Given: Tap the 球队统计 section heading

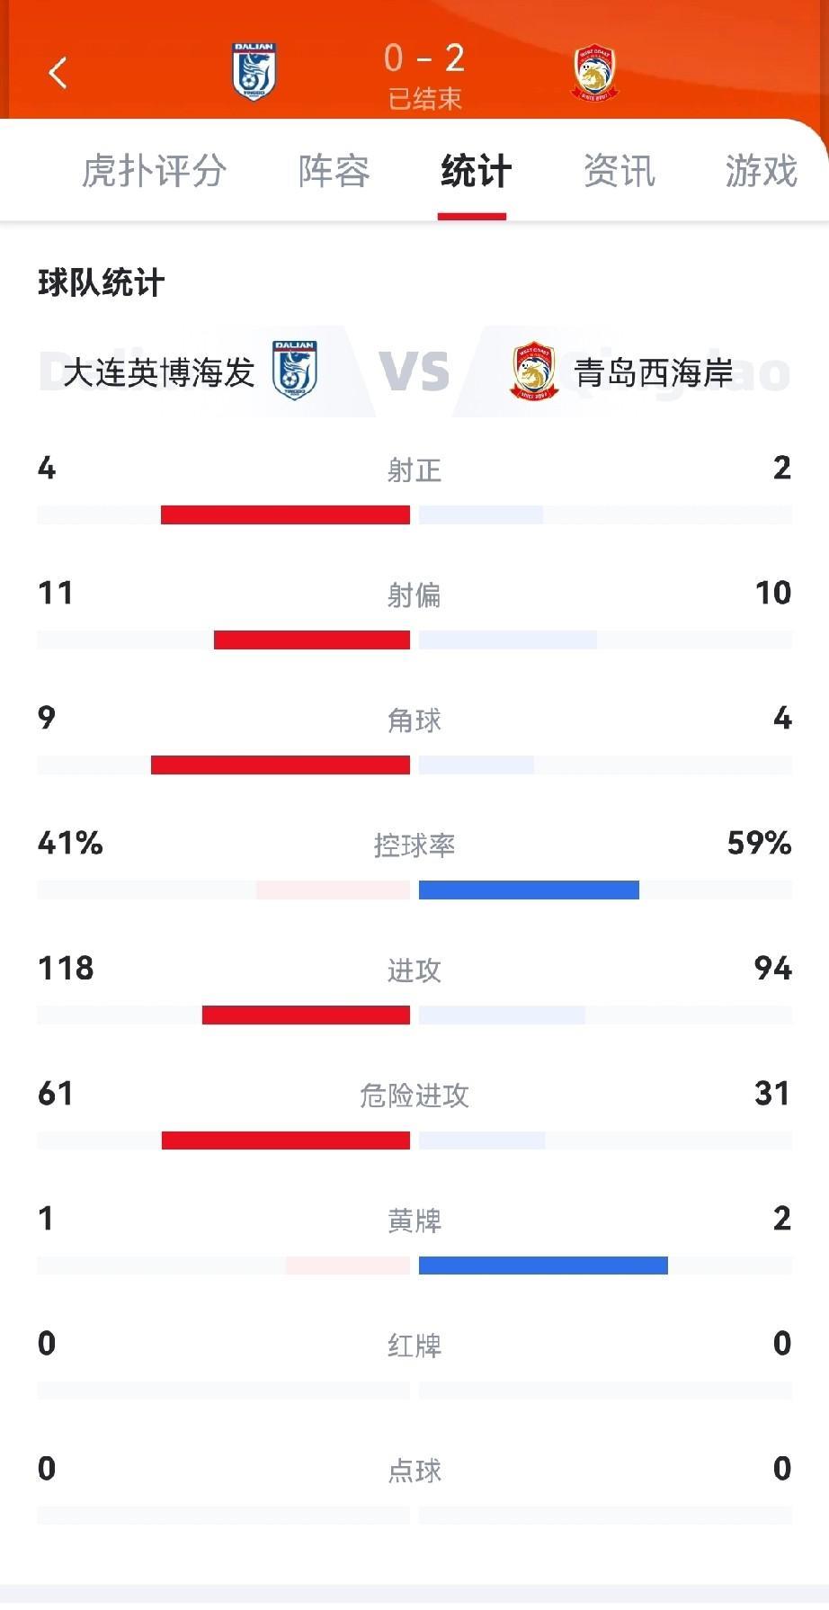Looking at the screenshot, I should [102, 283].
